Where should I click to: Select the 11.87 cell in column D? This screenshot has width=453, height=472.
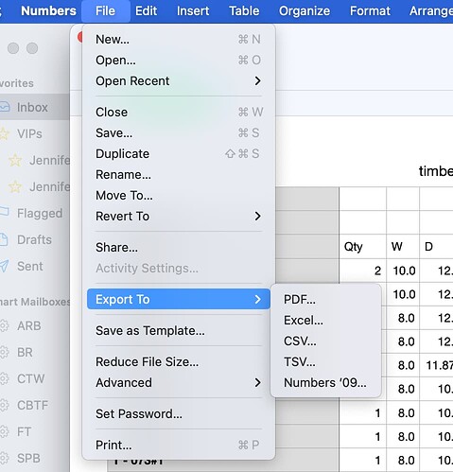pyautogui.click(x=436, y=365)
